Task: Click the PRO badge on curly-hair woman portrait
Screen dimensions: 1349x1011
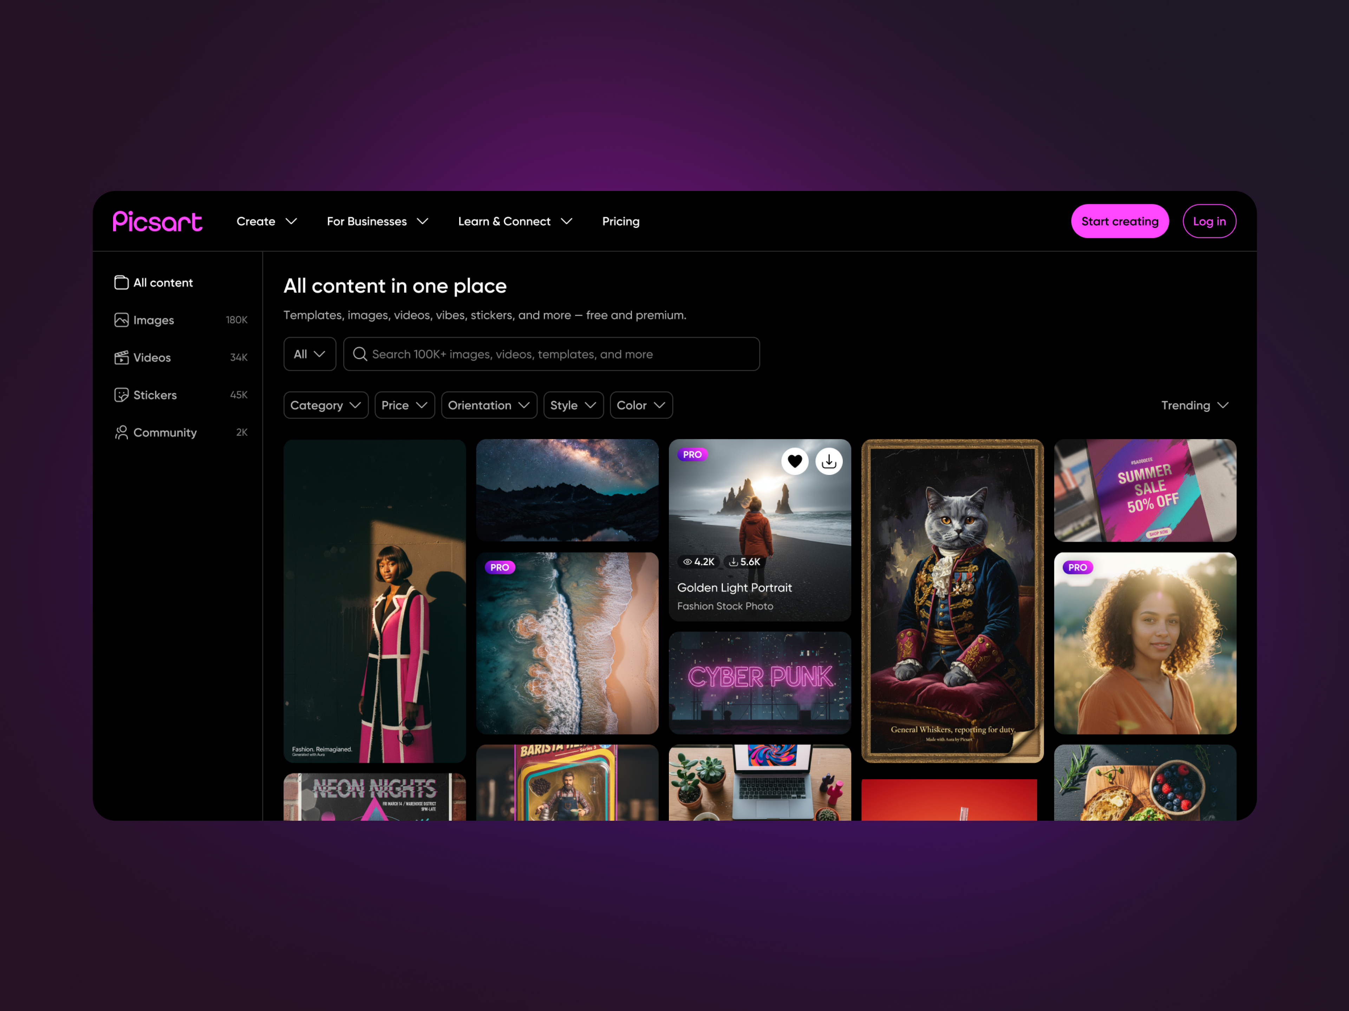Action: 1077,567
